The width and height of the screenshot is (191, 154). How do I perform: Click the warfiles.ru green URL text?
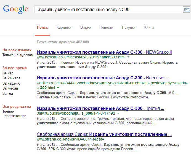tap(112, 85)
